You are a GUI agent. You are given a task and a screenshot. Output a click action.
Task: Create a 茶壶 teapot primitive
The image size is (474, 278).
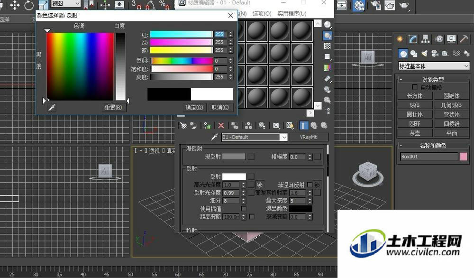415,133
